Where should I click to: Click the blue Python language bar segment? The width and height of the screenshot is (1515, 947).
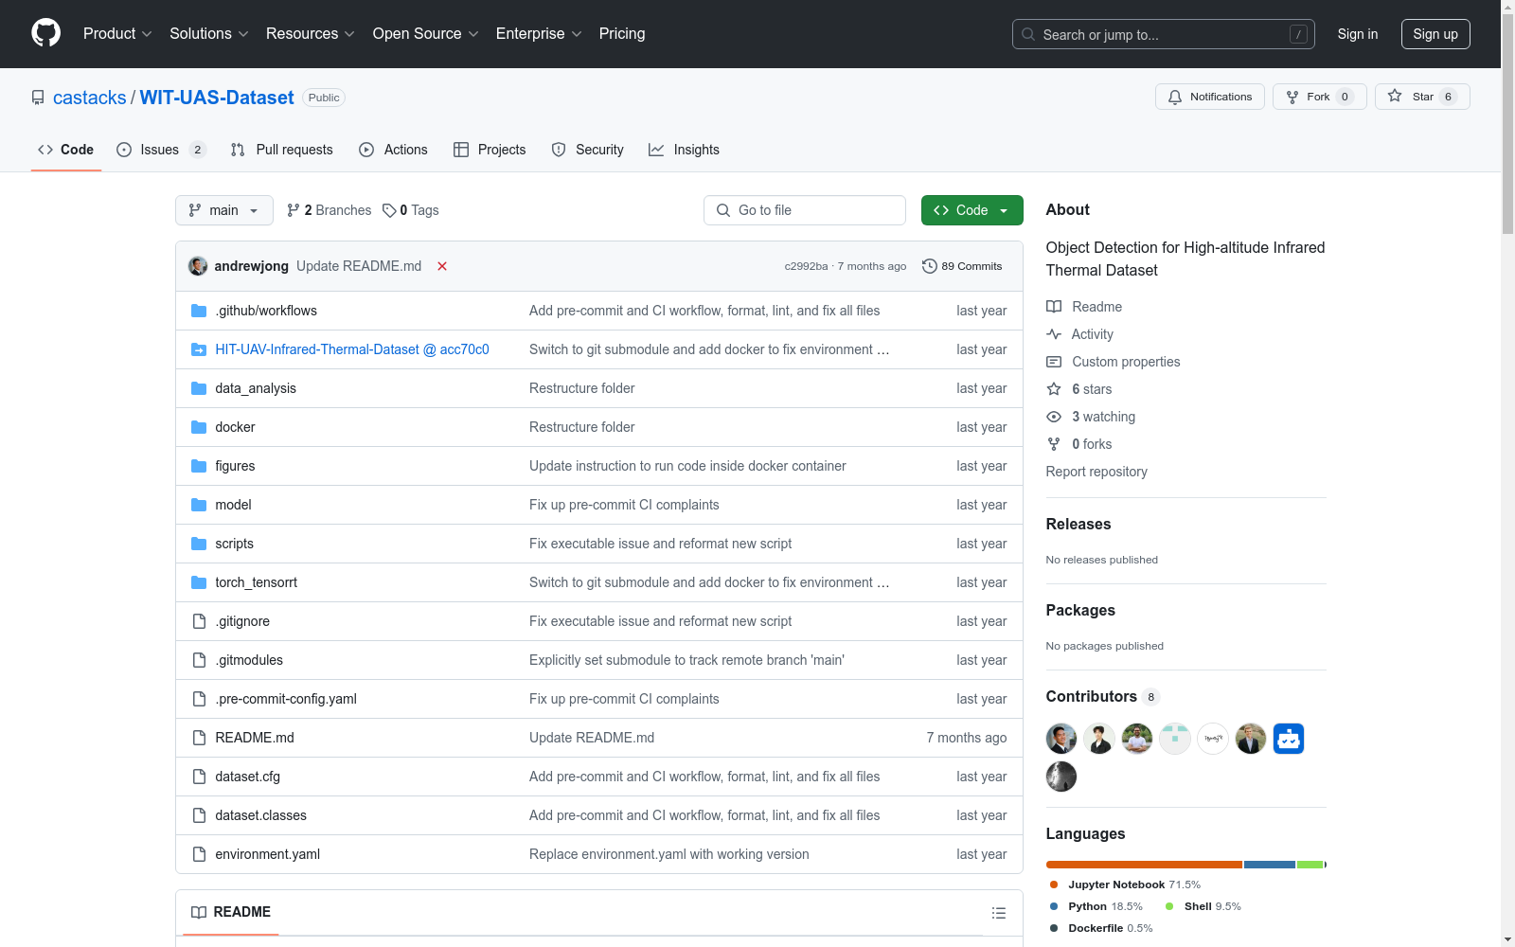[1270, 865]
